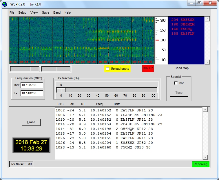
Task: Click the Tx fraction slider handle
Action: tap(61, 90)
